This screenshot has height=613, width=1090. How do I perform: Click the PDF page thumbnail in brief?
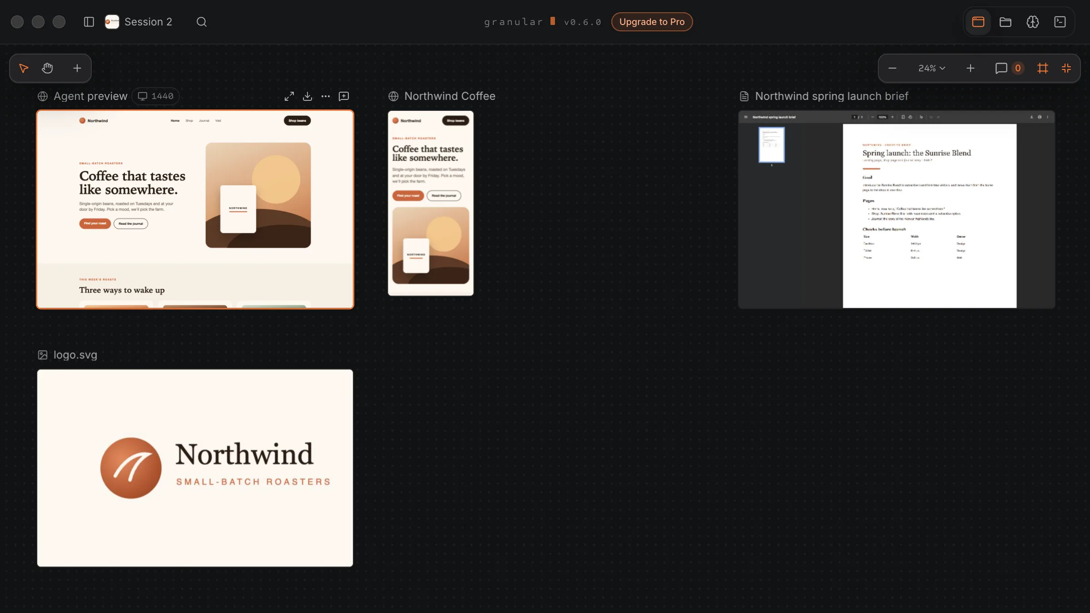[x=772, y=145]
